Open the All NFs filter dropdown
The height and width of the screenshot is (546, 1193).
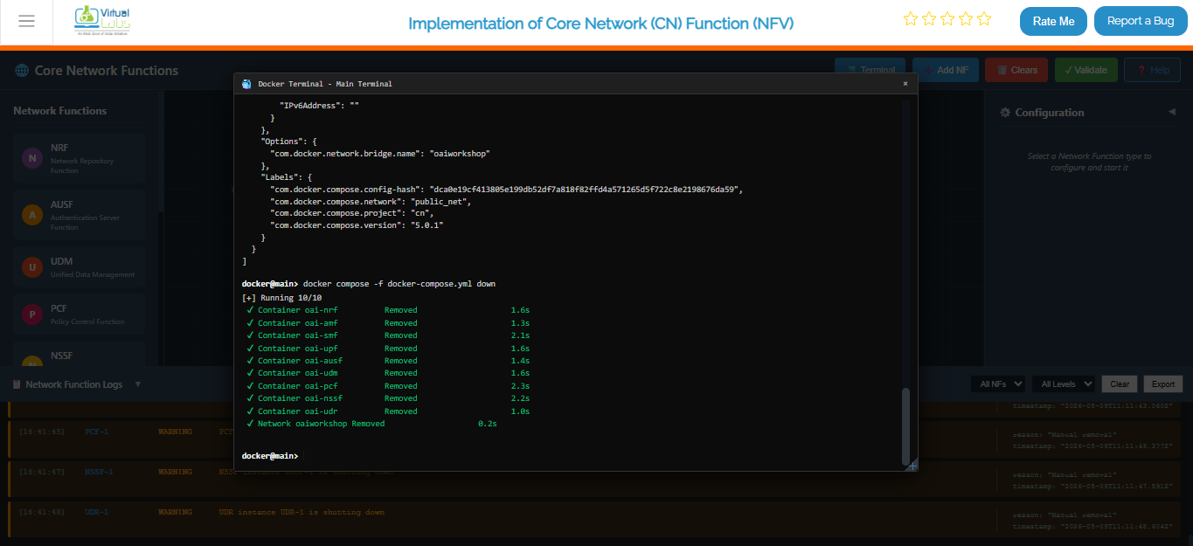pos(998,384)
